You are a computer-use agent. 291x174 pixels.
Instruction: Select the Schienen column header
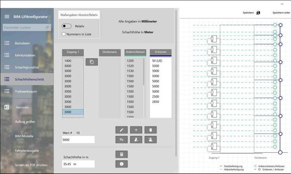[x=161, y=53]
